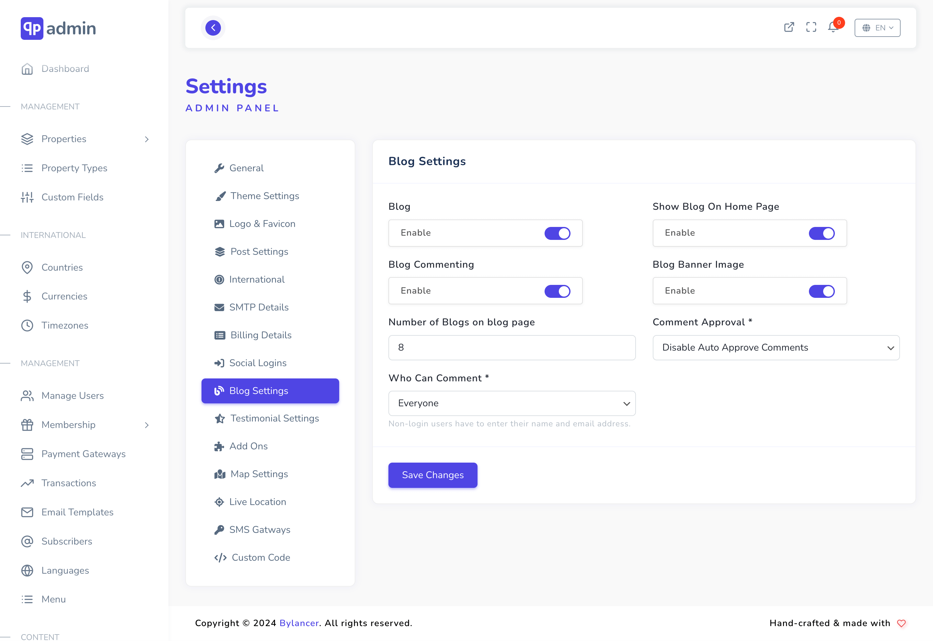Click the Membership gift icon

(27, 425)
